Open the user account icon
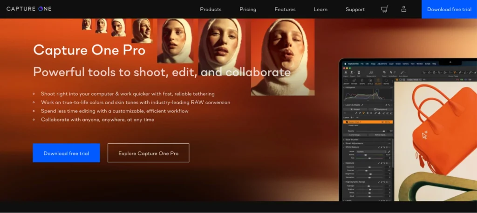The width and height of the screenshot is (477, 213). [404, 9]
